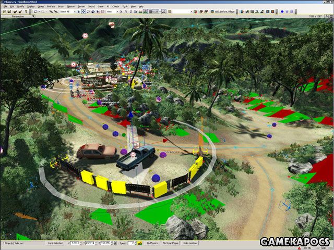334x250 pixels.
Task: Click the orange-square toolbar icon
Action: click(x=272, y=11)
